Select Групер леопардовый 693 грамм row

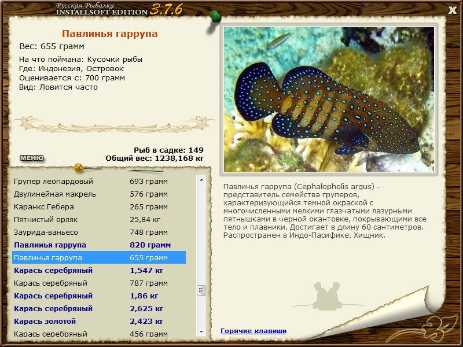(99, 181)
